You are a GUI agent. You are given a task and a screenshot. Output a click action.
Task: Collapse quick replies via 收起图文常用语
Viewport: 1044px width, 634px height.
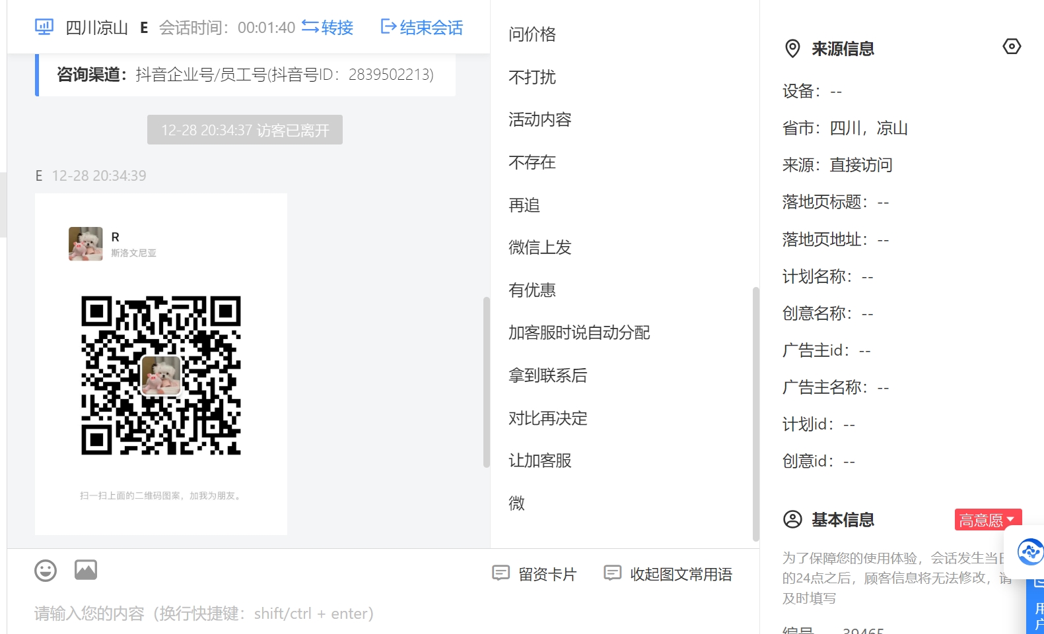[668, 574]
